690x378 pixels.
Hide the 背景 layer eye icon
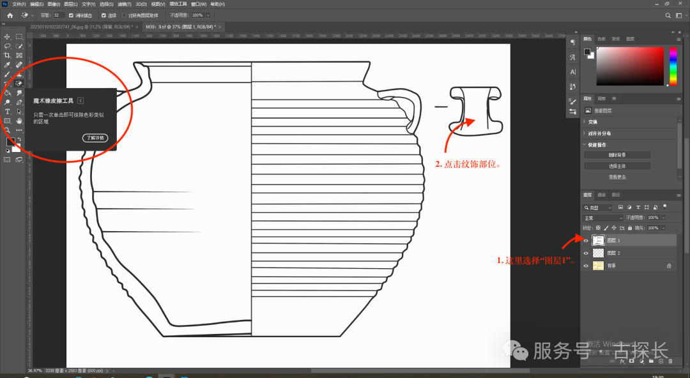(586, 266)
